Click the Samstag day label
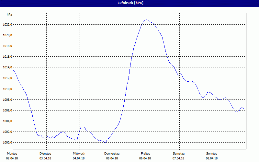This screenshot has height=162, width=259. tap(179, 153)
